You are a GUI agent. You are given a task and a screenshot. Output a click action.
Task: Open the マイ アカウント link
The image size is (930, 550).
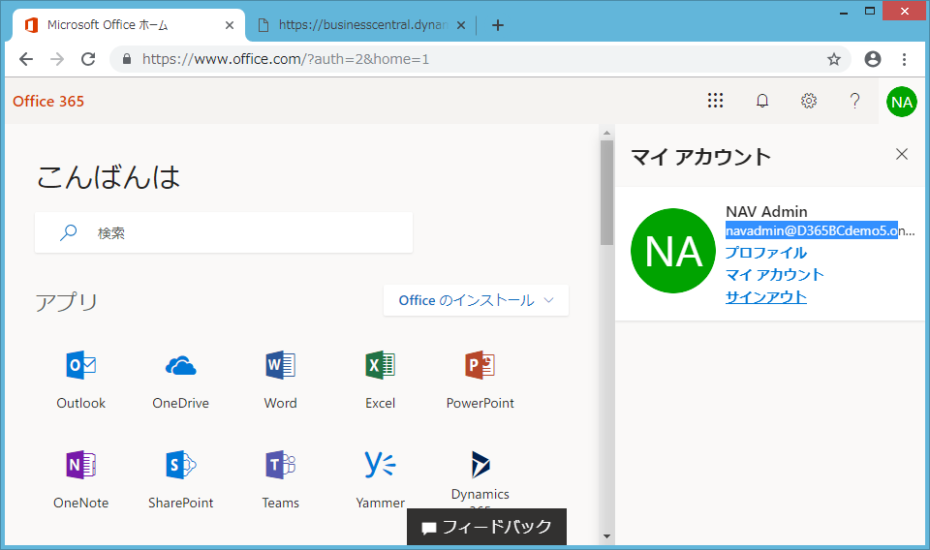(x=775, y=274)
